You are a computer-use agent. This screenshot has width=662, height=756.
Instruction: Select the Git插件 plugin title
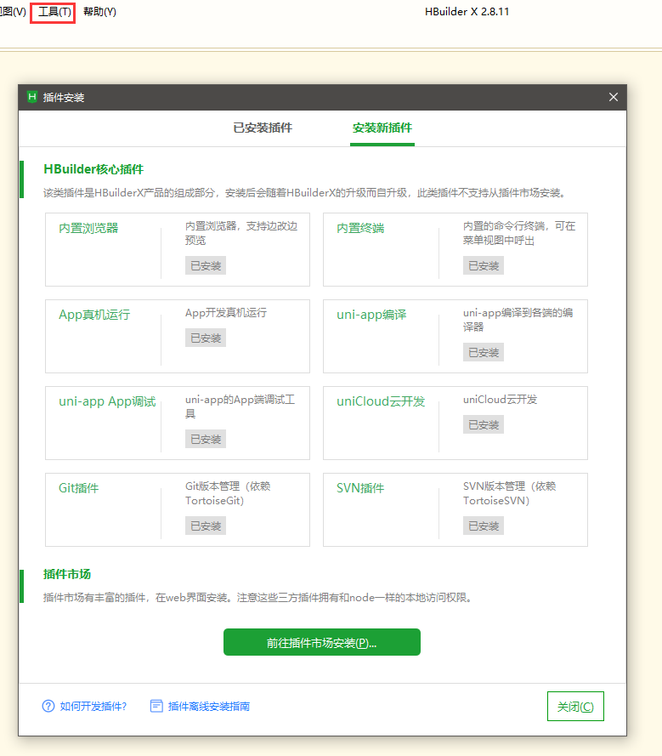(x=78, y=488)
